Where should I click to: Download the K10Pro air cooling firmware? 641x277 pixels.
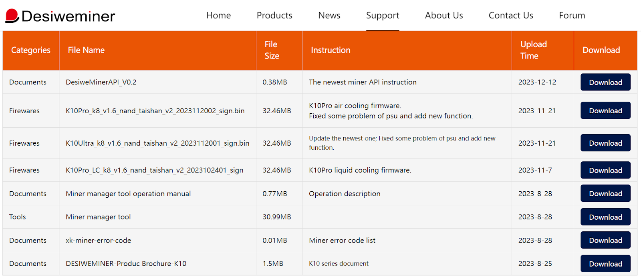(x=605, y=110)
